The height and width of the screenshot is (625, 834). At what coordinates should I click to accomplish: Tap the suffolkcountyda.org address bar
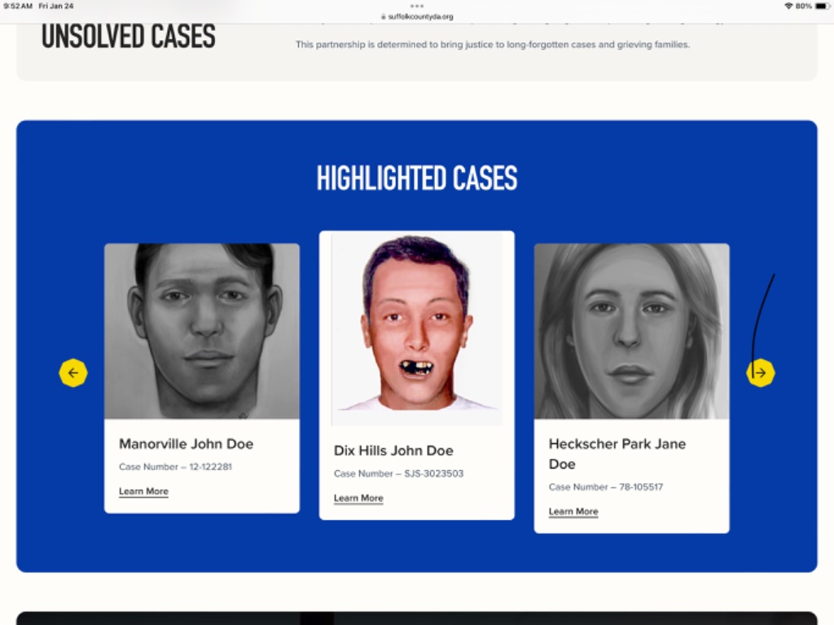tap(418, 16)
